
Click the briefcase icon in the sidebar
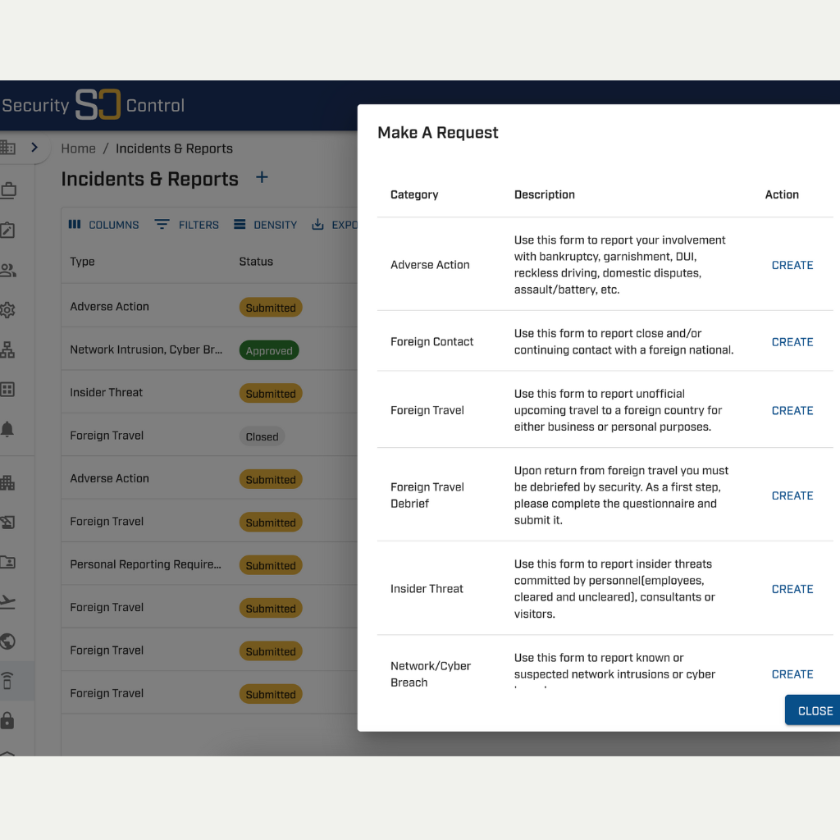coord(8,190)
